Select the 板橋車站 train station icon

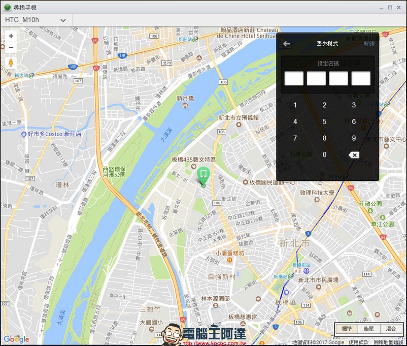coord(307,271)
